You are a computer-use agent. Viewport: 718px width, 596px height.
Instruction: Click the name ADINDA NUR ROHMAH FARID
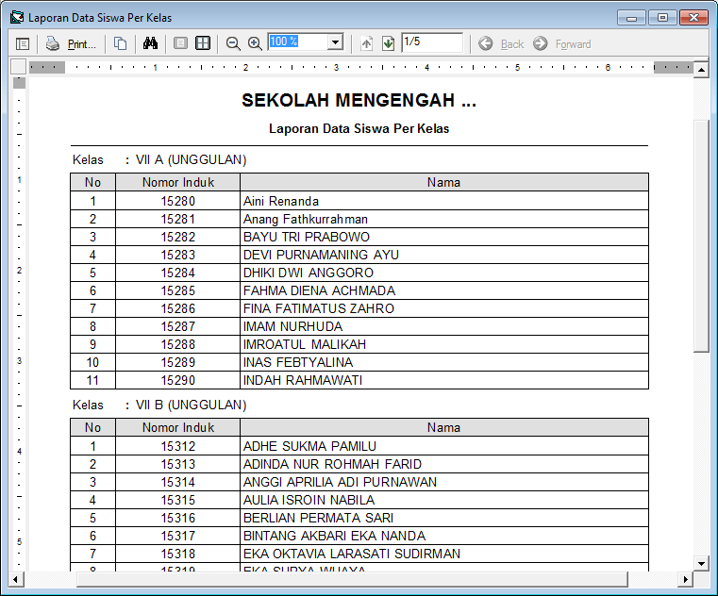coord(332,464)
